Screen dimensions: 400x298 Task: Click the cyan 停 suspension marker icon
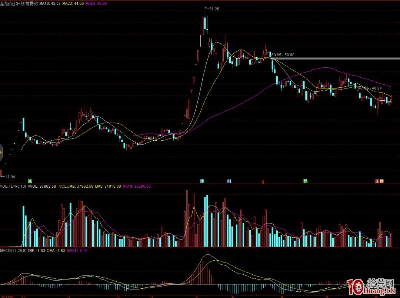tap(202, 181)
